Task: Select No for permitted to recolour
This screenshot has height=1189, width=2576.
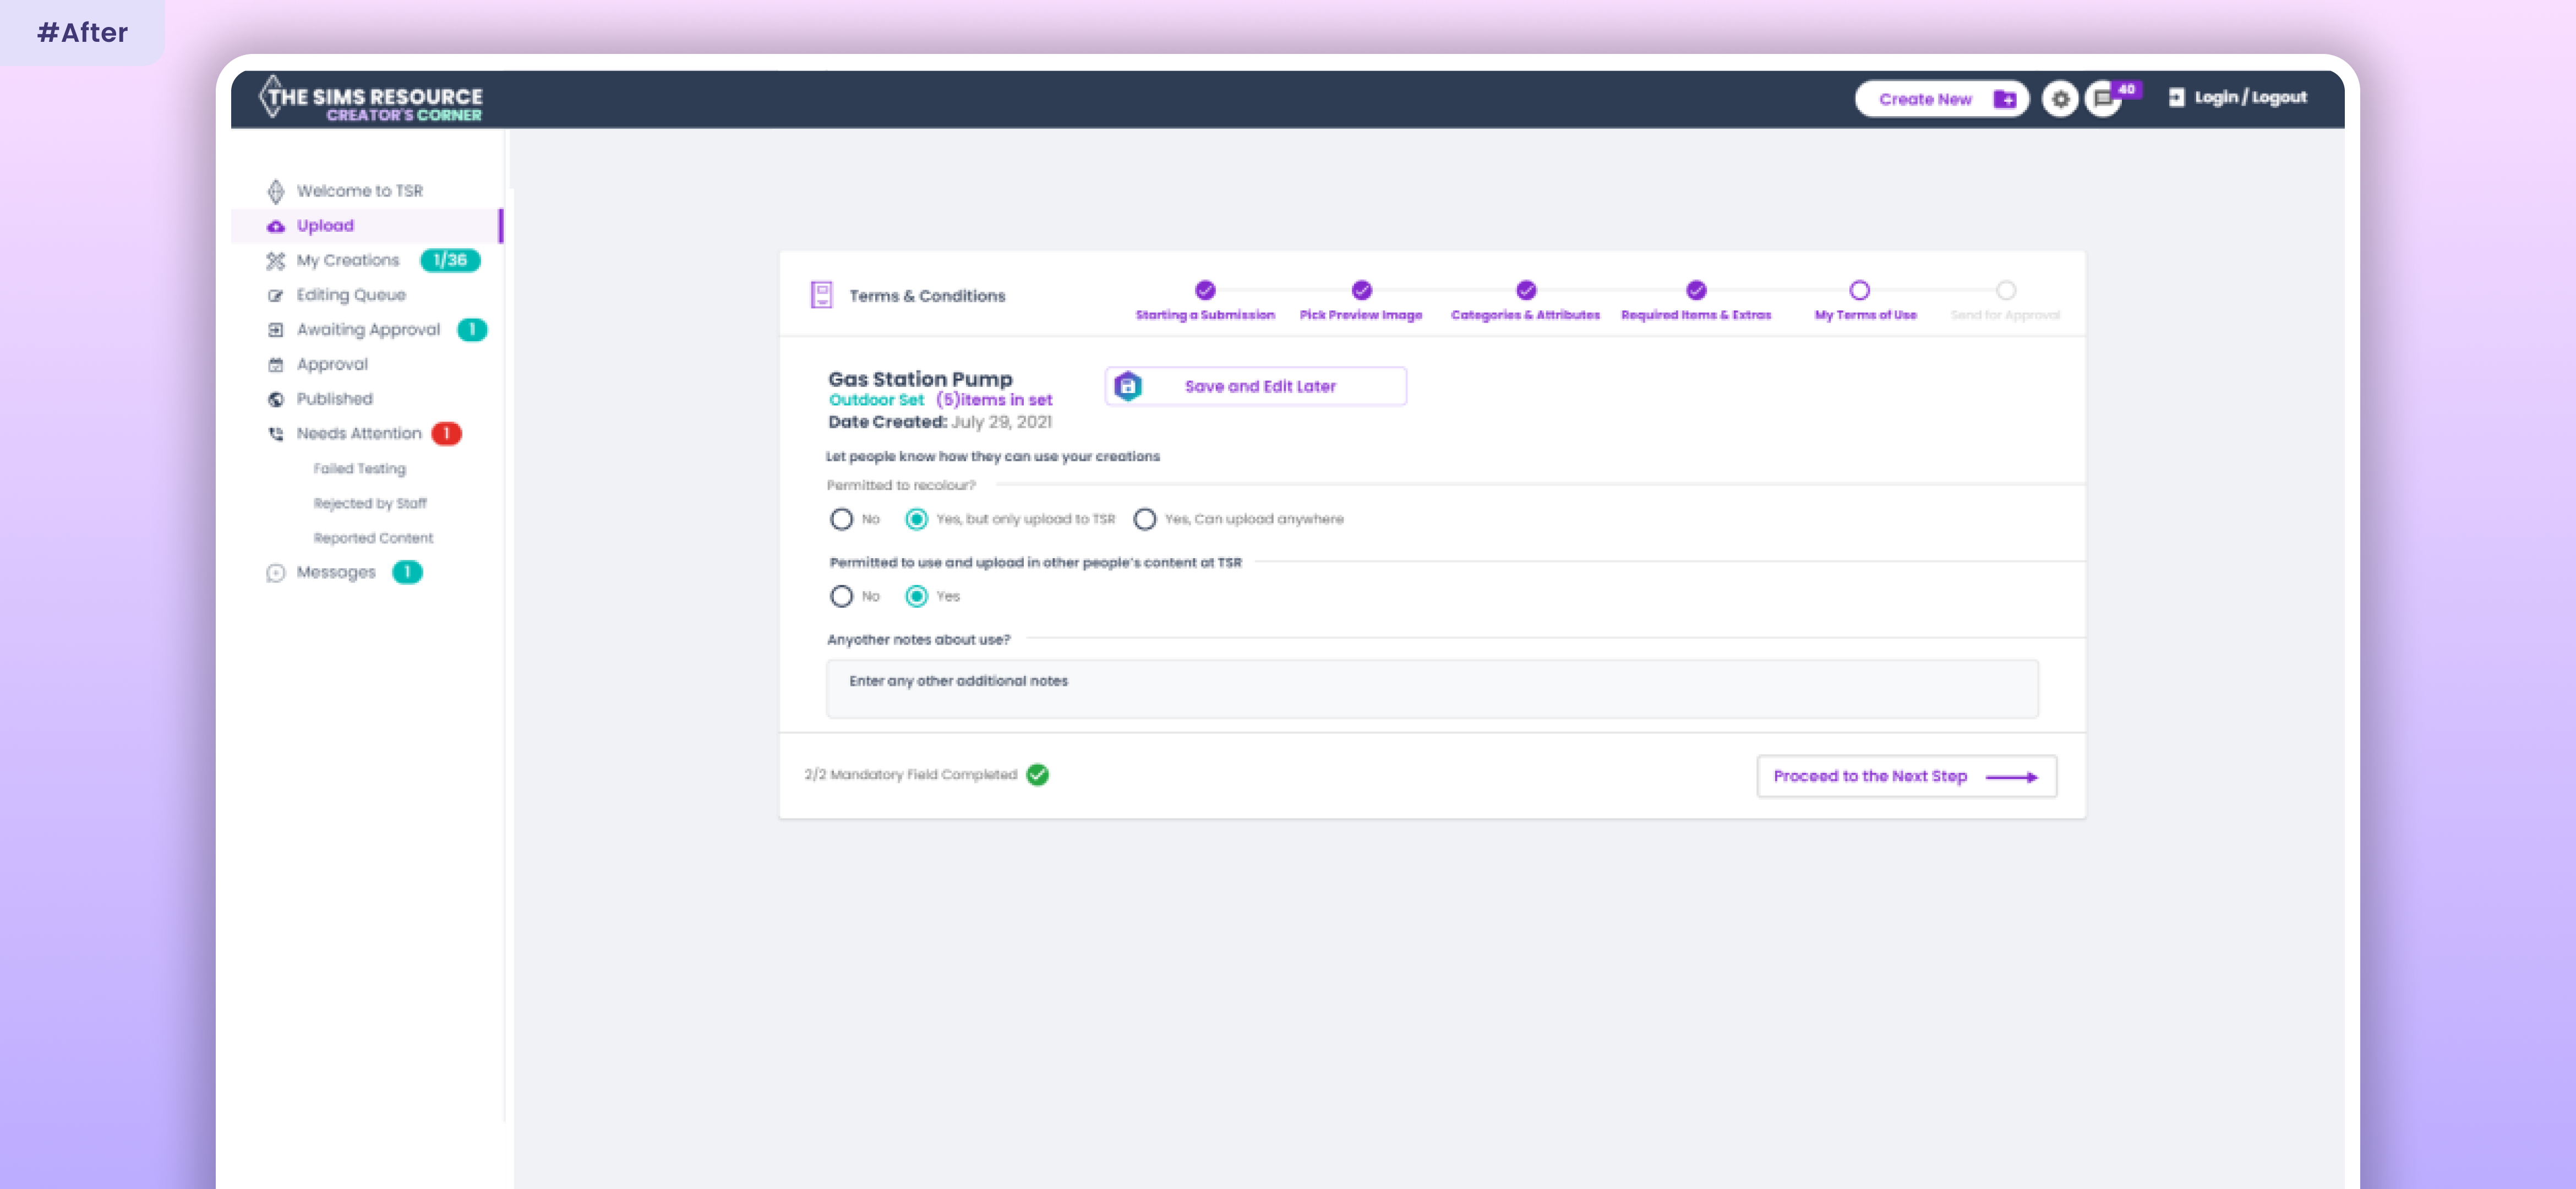Action: point(841,519)
